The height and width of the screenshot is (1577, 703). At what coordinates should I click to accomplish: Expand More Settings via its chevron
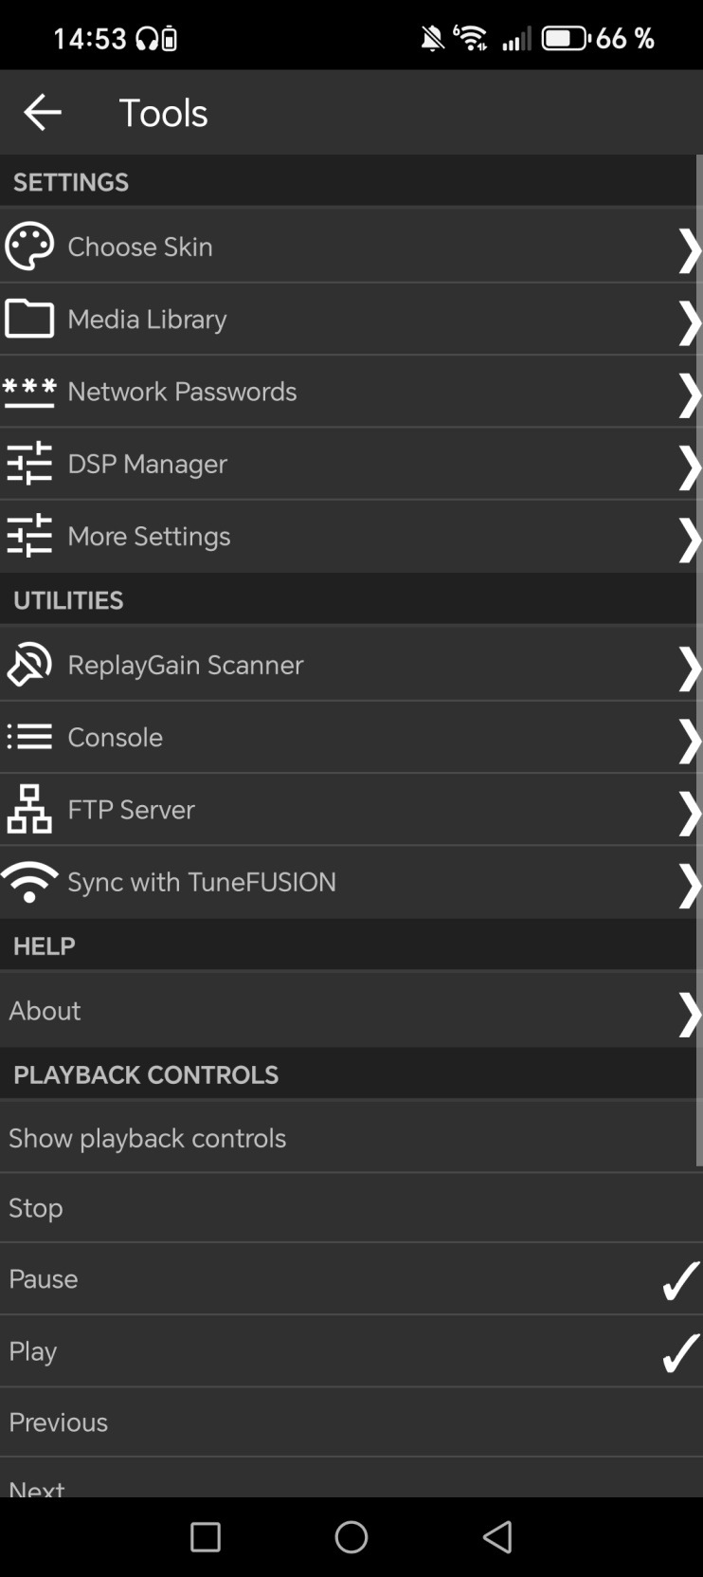[688, 538]
